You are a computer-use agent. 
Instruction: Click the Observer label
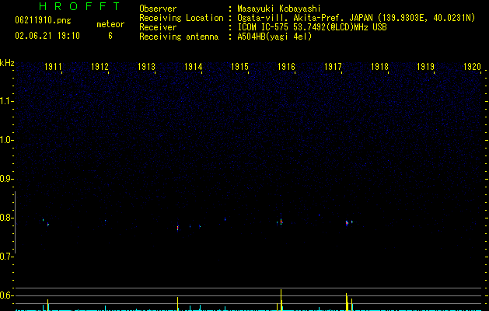tap(158, 9)
